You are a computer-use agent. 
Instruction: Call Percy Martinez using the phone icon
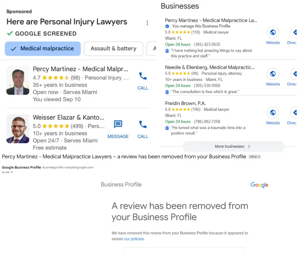[143, 77]
